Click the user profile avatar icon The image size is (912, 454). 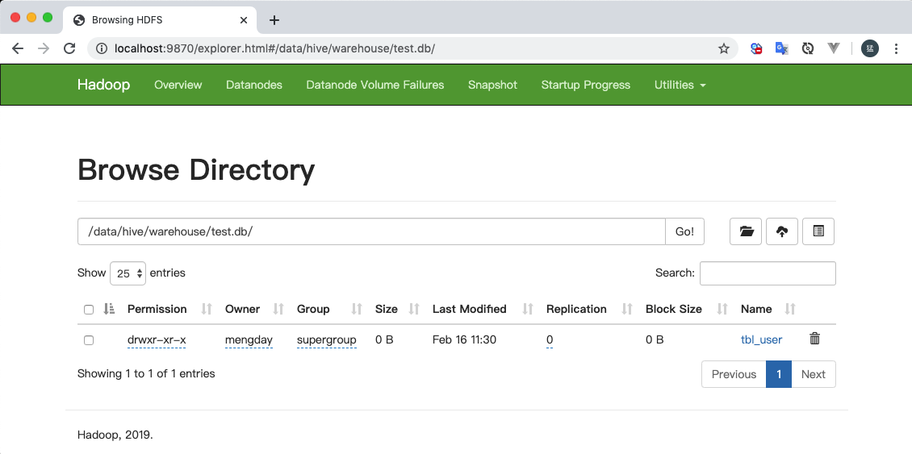(869, 49)
